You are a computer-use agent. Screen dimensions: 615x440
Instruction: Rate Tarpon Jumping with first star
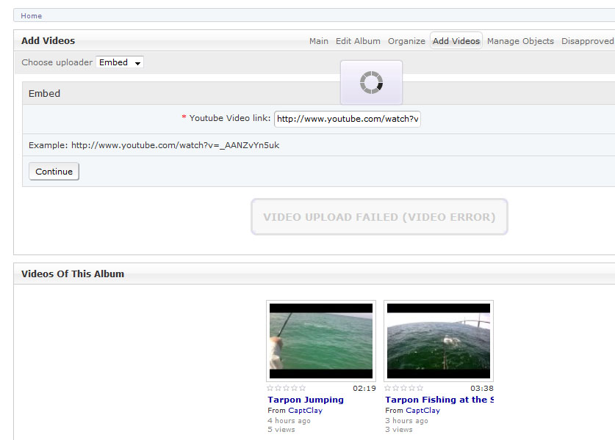[270, 388]
